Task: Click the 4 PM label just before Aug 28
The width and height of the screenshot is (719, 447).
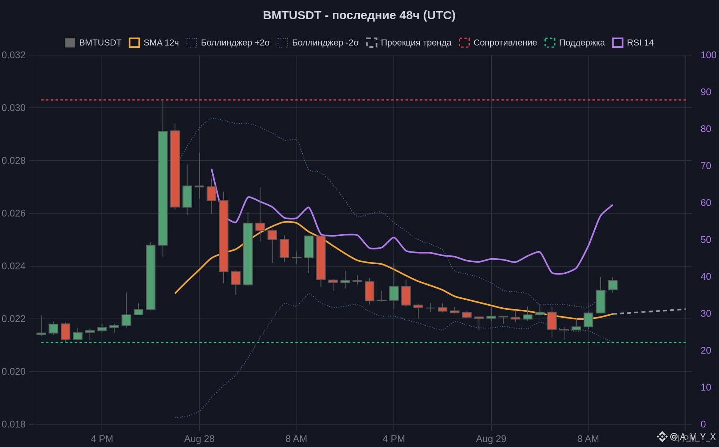Action: click(102, 439)
